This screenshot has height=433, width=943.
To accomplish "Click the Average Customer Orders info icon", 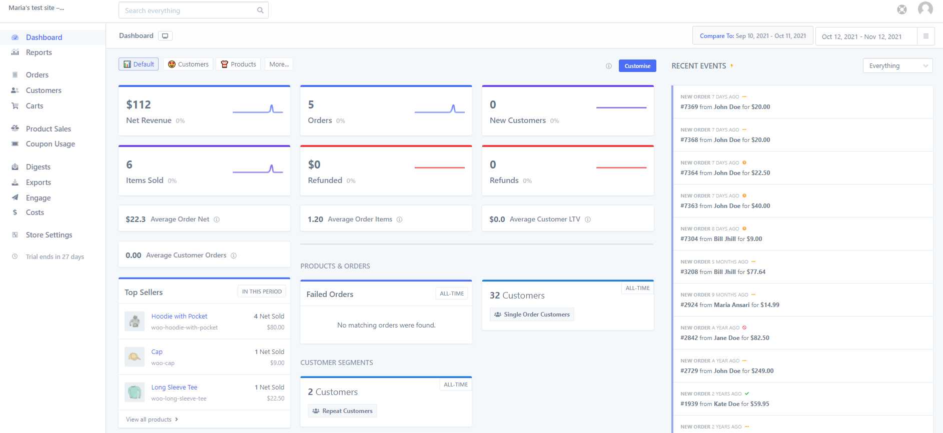I will 234,255.
